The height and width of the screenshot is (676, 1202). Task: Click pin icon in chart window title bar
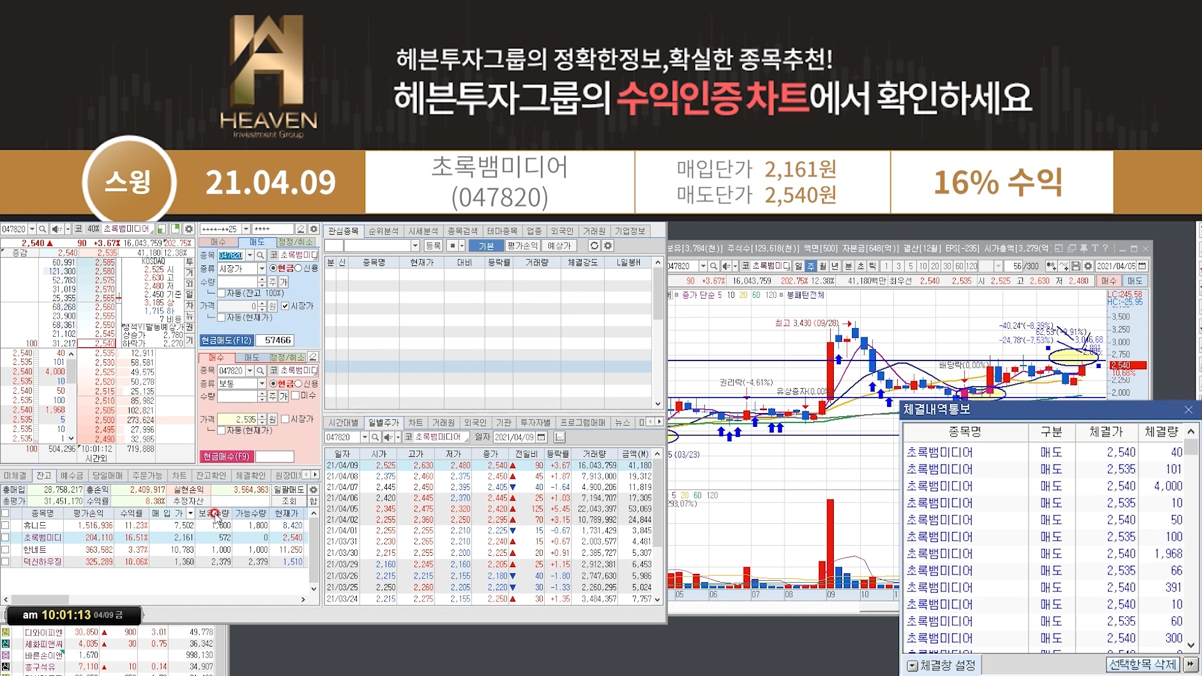(x=1084, y=248)
